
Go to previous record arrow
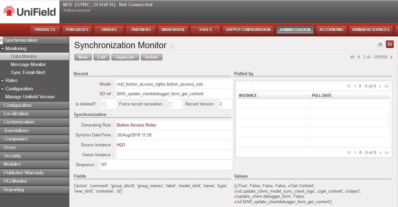359,57
